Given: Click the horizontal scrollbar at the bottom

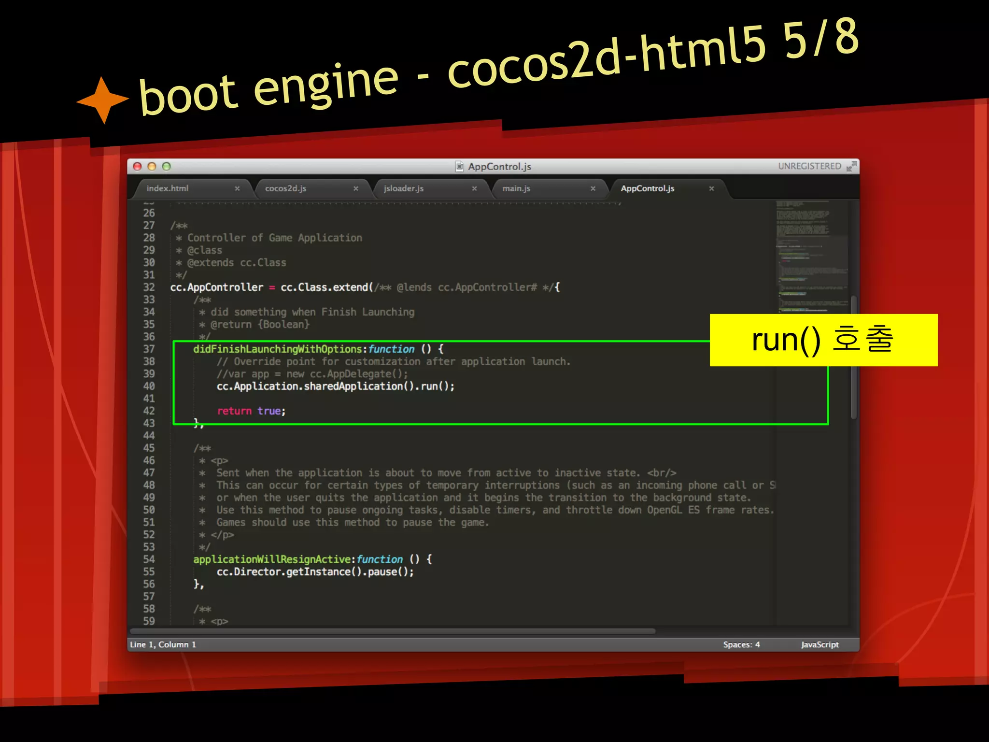Looking at the screenshot, I should tap(393, 631).
